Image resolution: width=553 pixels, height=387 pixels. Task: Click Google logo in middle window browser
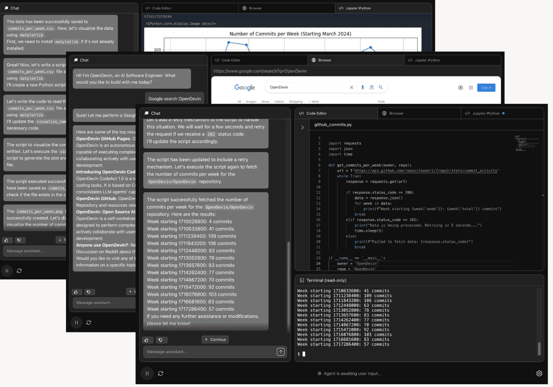point(245,88)
